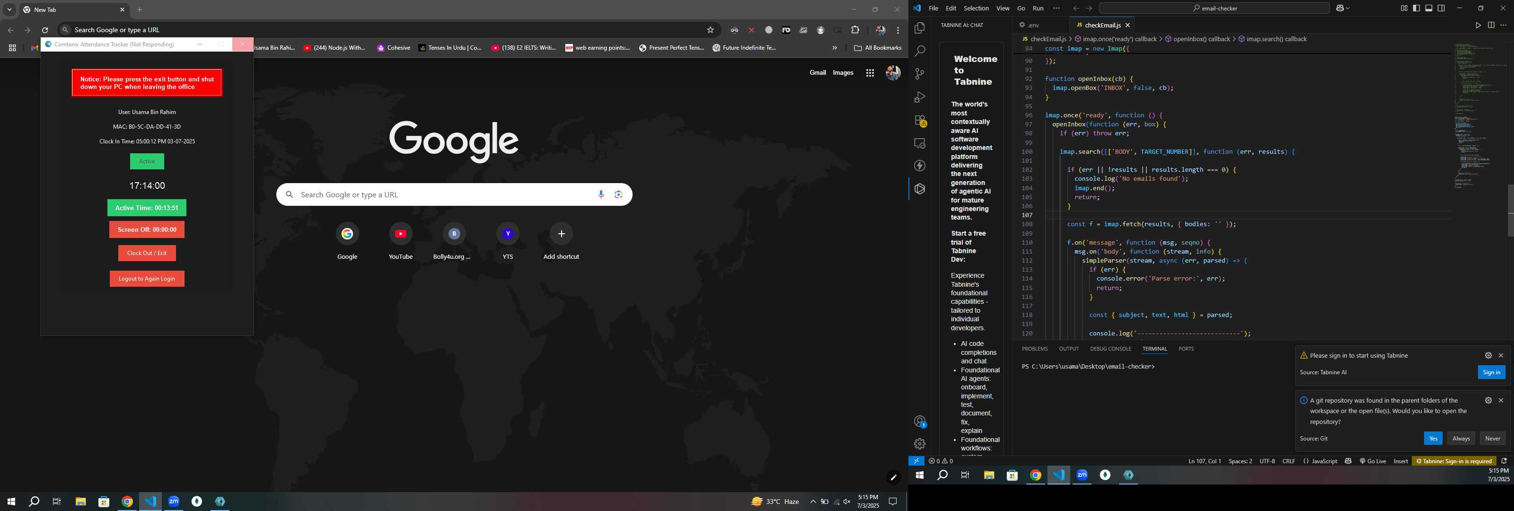Open Source Control view in VS Code
This screenshot has height=511, width=1514.
tap(920, 74)
